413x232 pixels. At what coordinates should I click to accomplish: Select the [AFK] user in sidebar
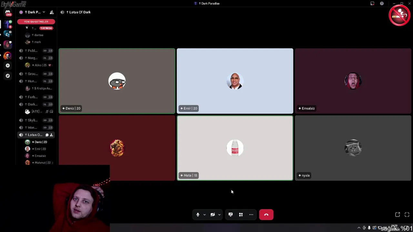[39, 111]
